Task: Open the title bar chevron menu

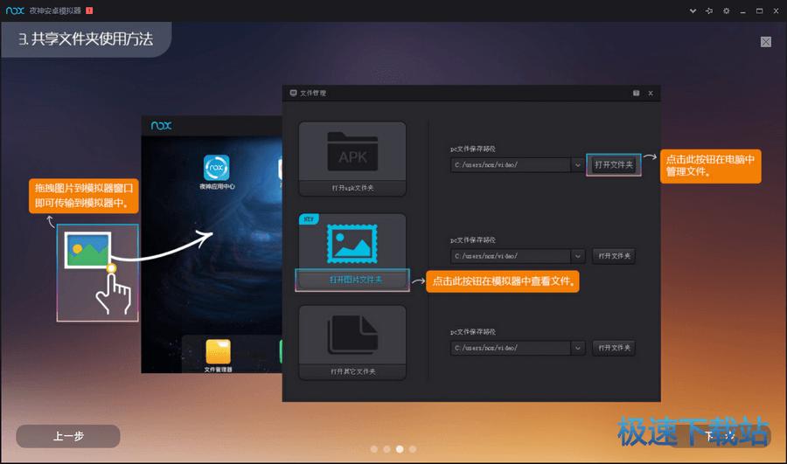Action: point(693,10)
